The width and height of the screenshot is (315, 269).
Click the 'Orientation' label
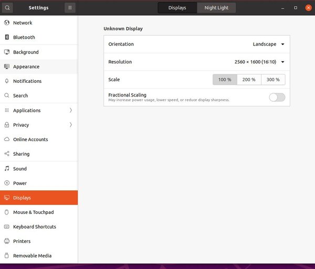tap(121, 44)
